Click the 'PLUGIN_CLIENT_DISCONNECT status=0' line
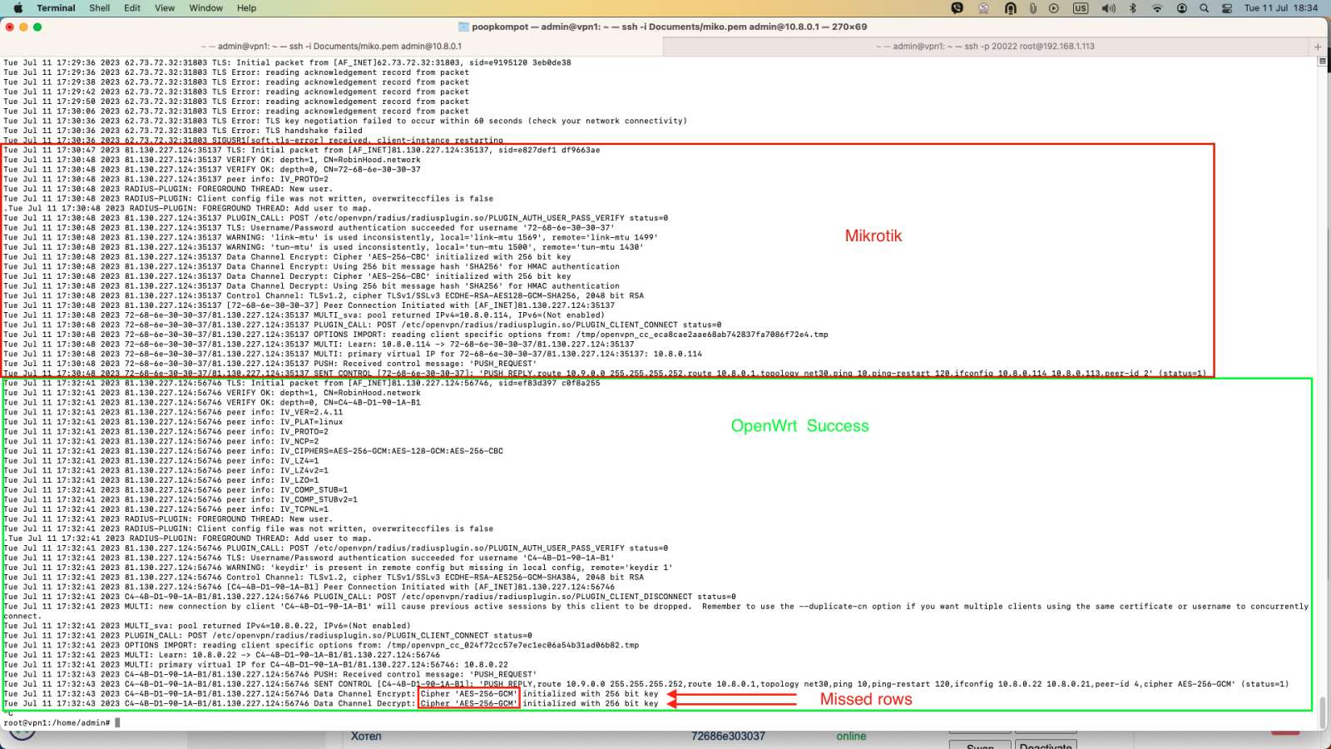The width and height of the screenshot is (1331, 749). point(369,597)
